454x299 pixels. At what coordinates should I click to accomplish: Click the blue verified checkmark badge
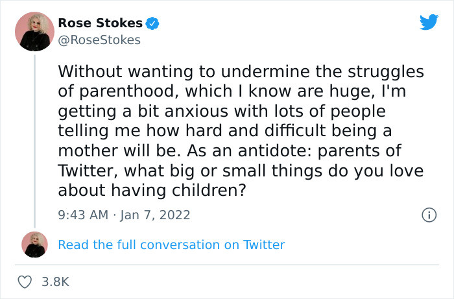point(153,23)
